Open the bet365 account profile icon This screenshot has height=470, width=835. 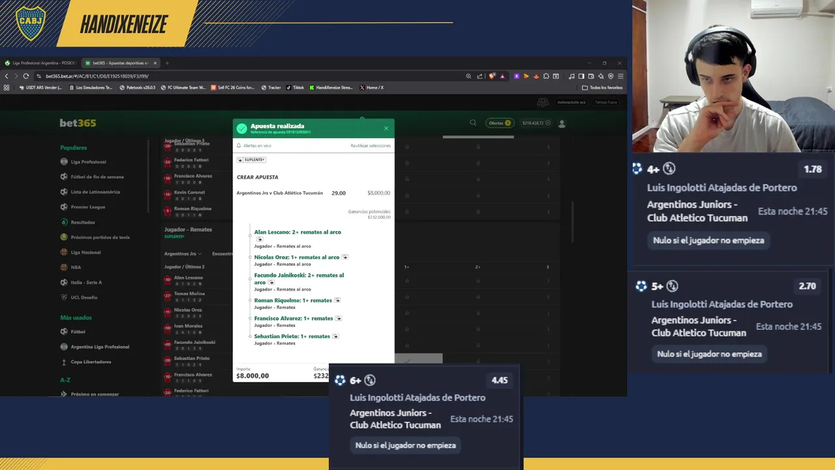562,123
